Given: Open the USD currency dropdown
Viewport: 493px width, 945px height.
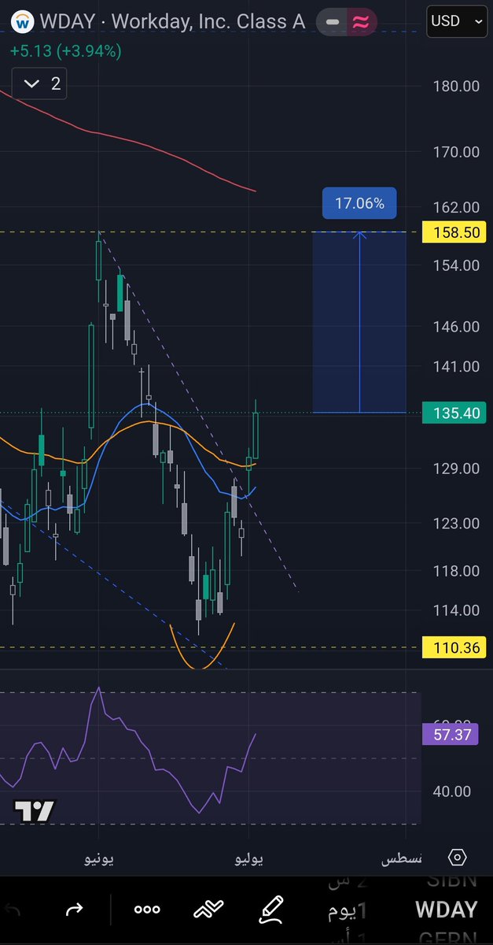Looking at the screenshot, I should pyautogui.click(x=457, y=22).
